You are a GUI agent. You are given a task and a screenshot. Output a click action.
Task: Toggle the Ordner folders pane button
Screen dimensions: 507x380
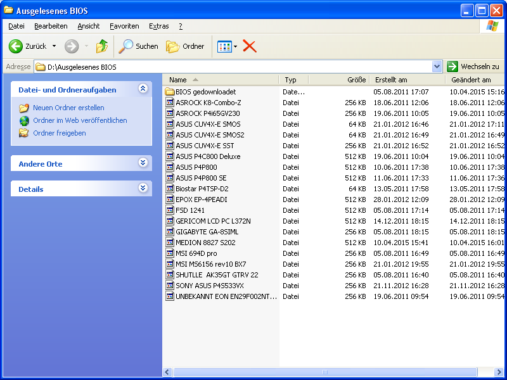pos(185,46)
